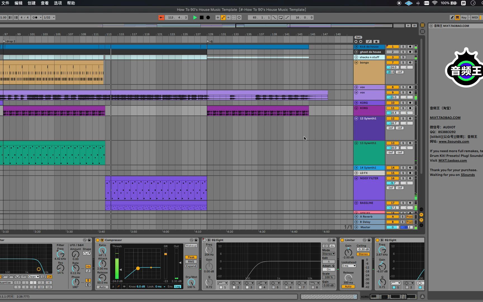
Task: Toggle Track Delay section with D button
Action: coord(421,225)
